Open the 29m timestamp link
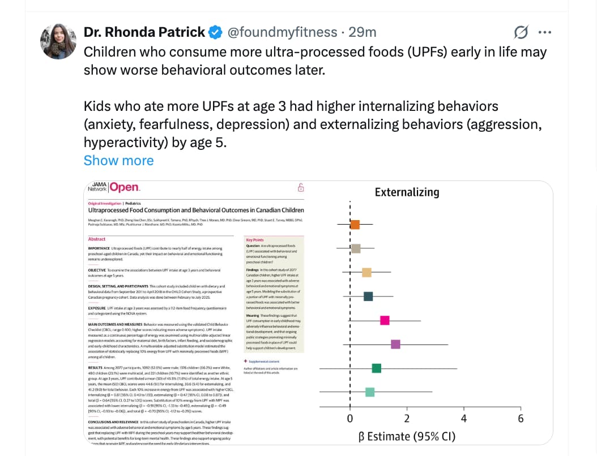Image resolution: width=597 pixels, height=456 pixels. (x=363, y=33)
